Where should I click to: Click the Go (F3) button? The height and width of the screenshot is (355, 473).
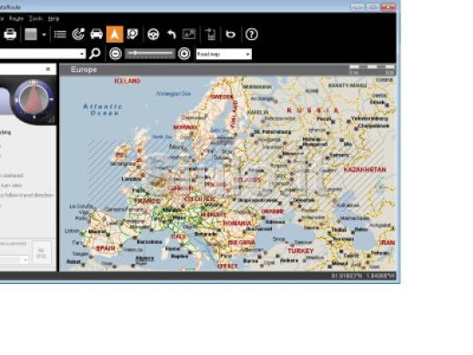point(42,253)
